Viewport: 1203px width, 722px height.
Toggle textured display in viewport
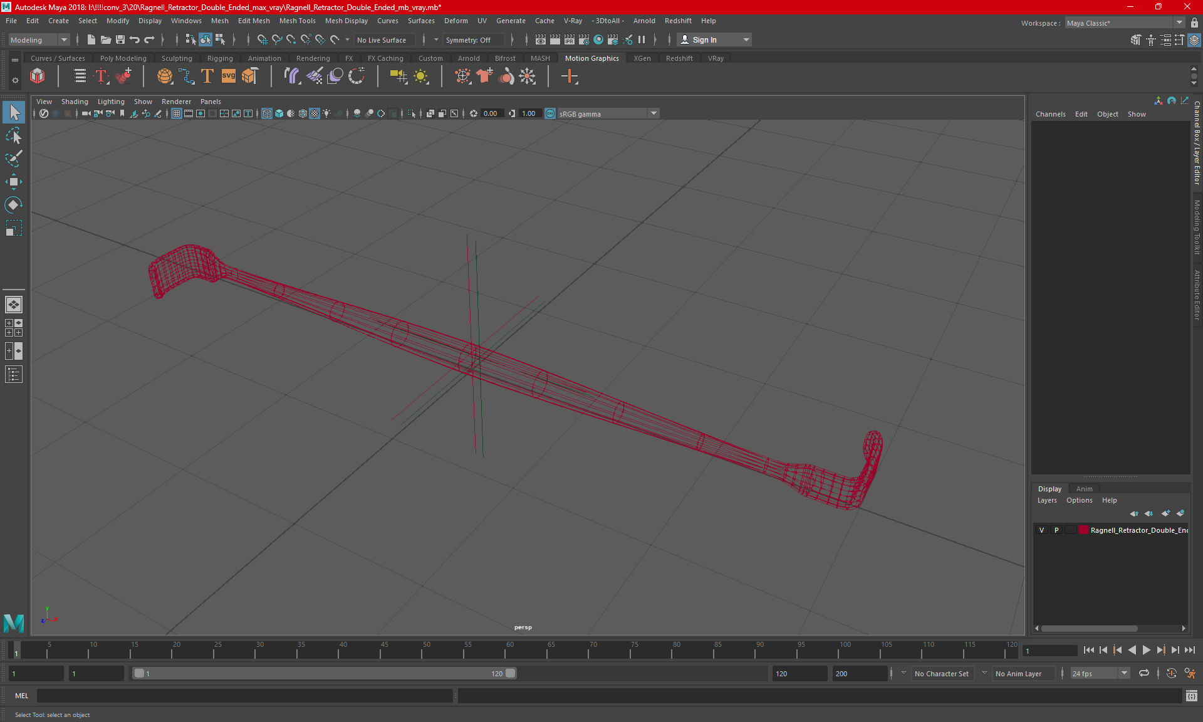(x=315, y=113)
